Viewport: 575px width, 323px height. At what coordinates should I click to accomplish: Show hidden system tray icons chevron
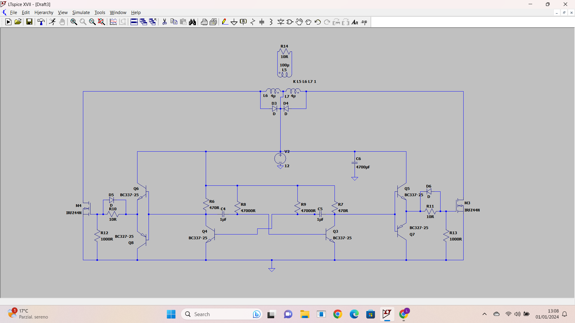[x=485, y=314]
